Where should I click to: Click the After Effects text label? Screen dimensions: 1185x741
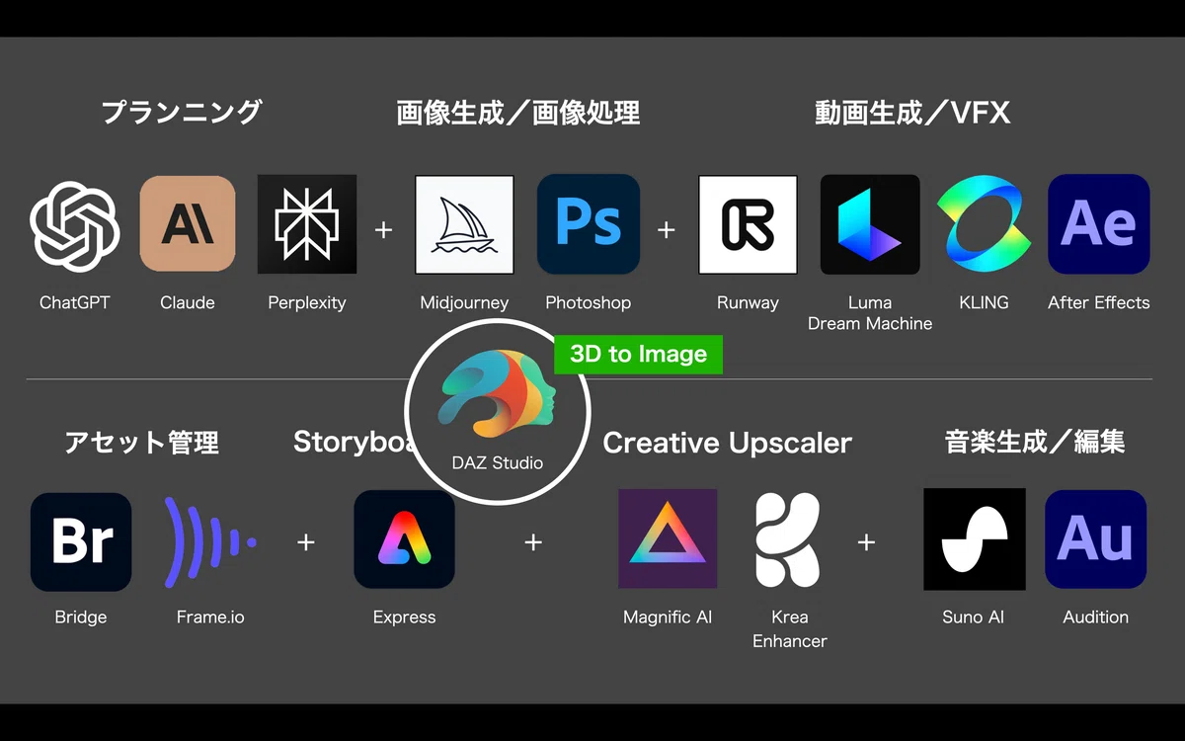click(1099, 302)
